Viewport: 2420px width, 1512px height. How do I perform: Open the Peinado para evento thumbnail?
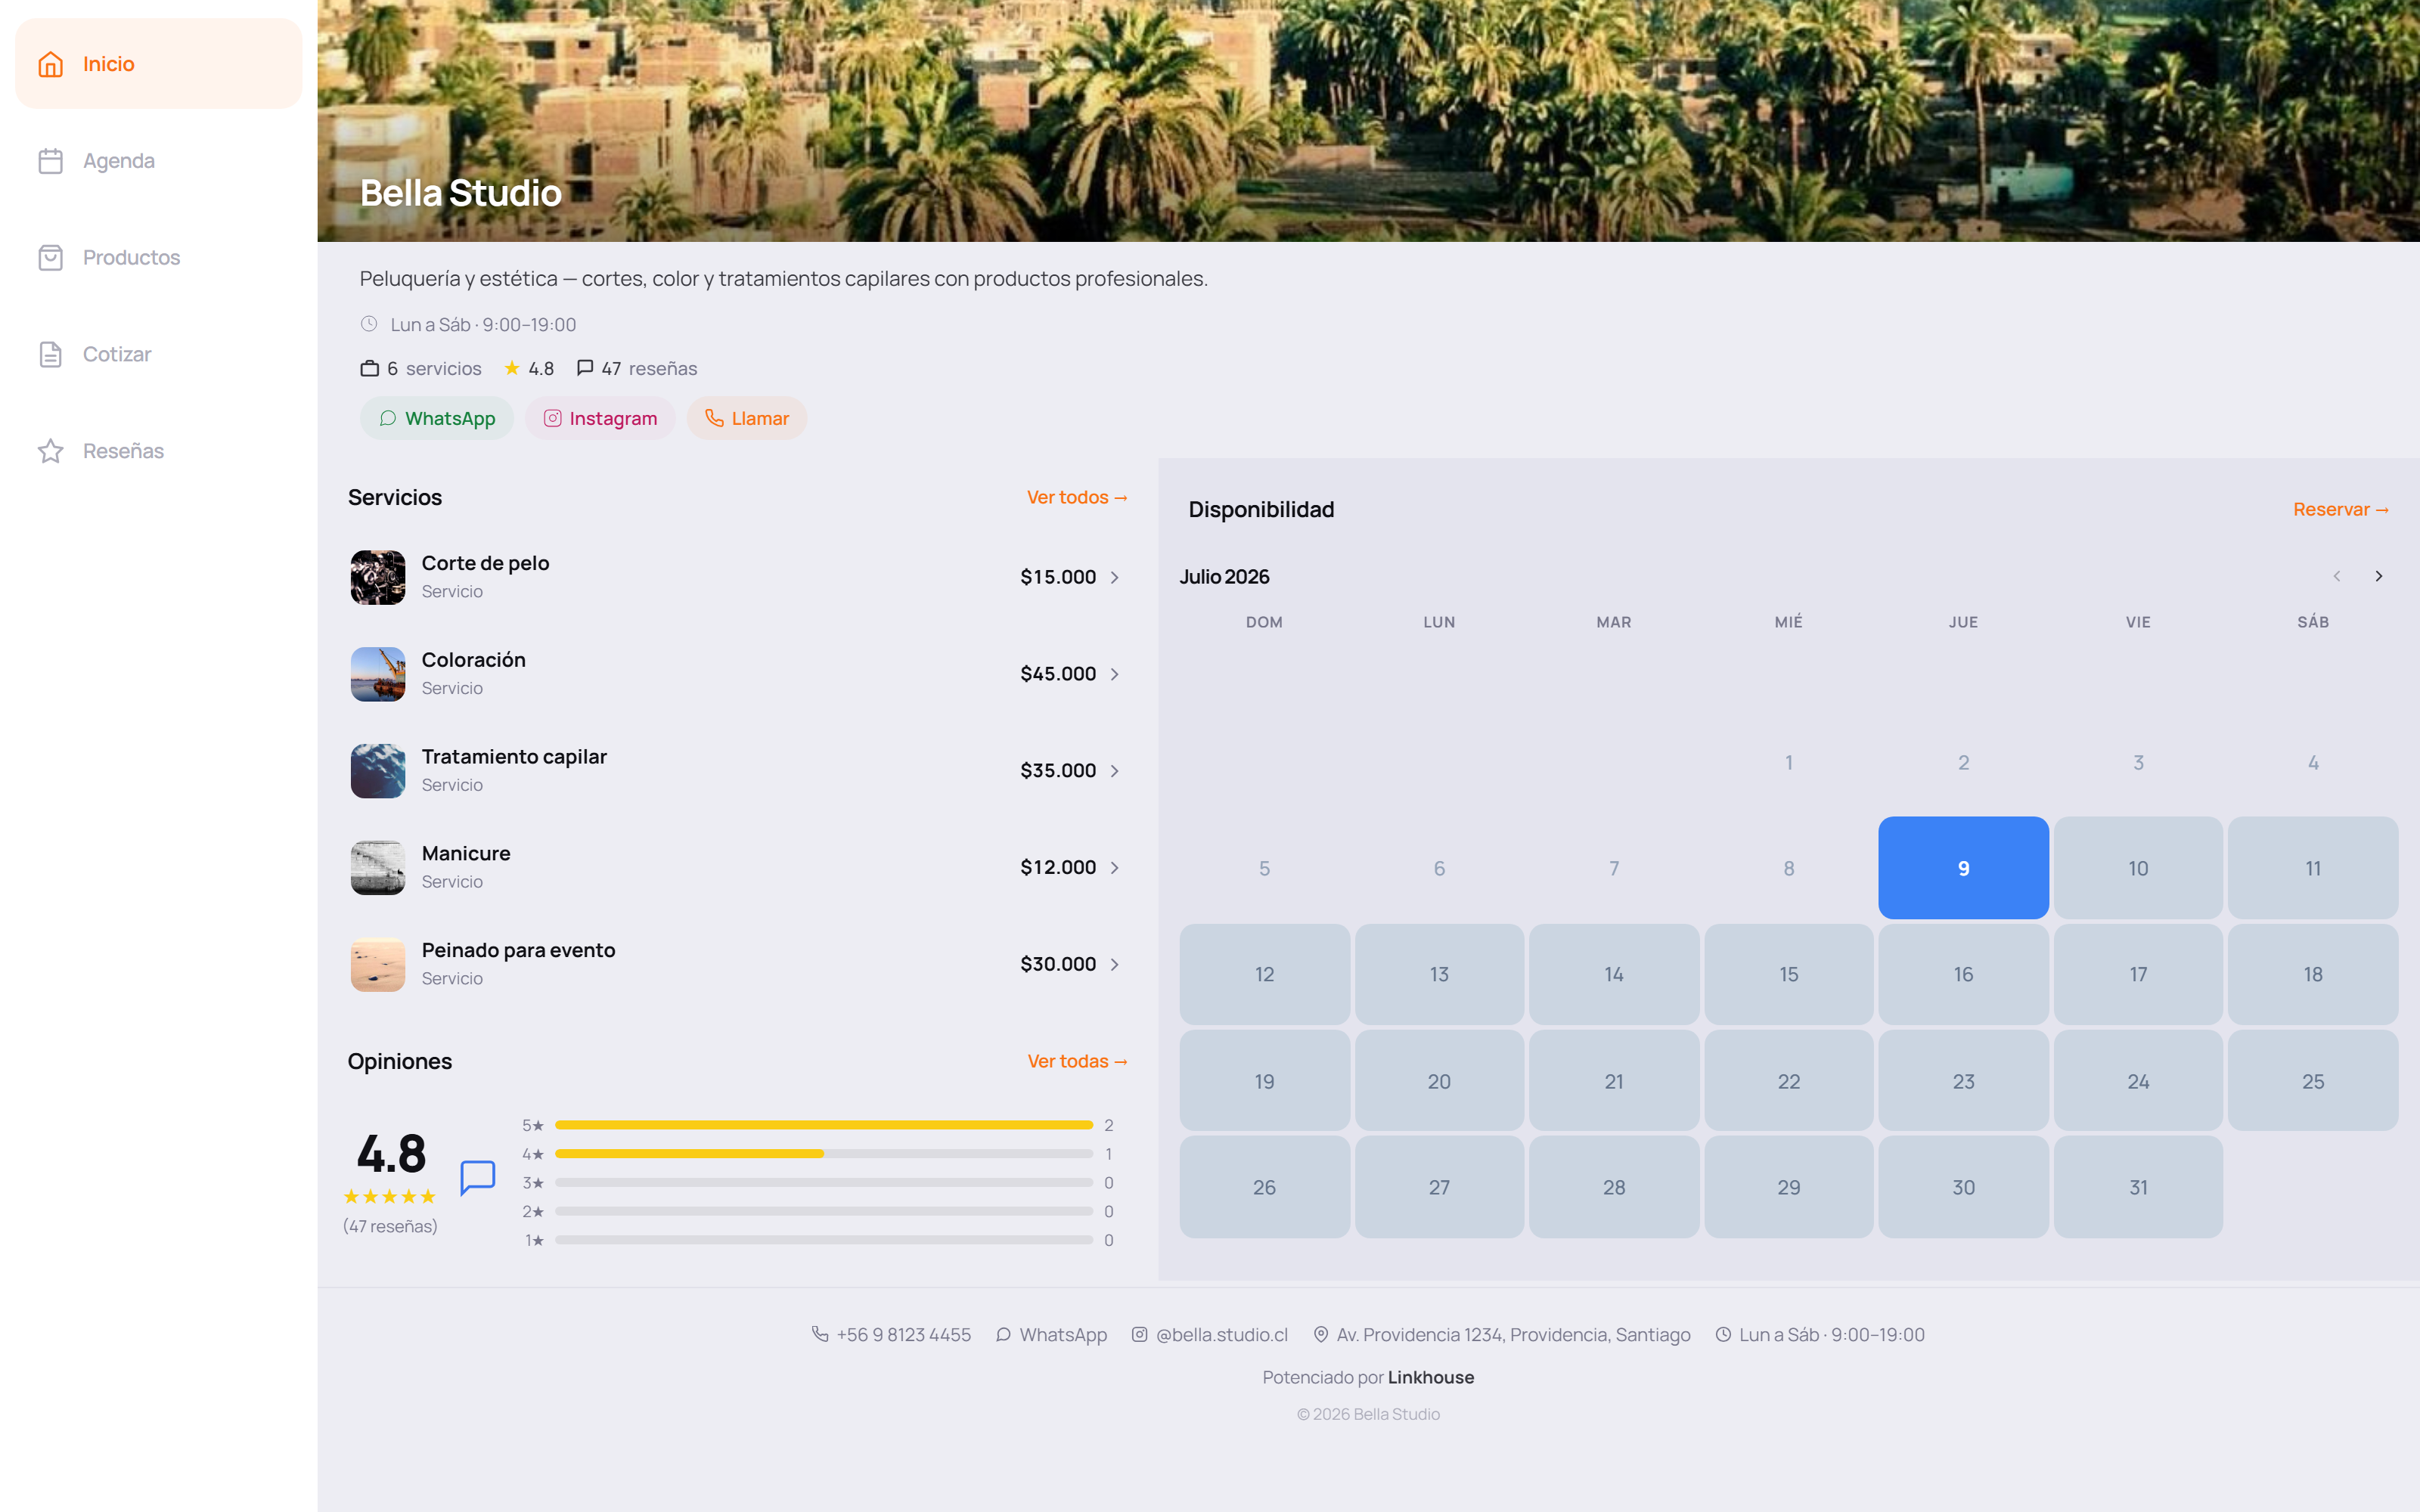[378, 965]
